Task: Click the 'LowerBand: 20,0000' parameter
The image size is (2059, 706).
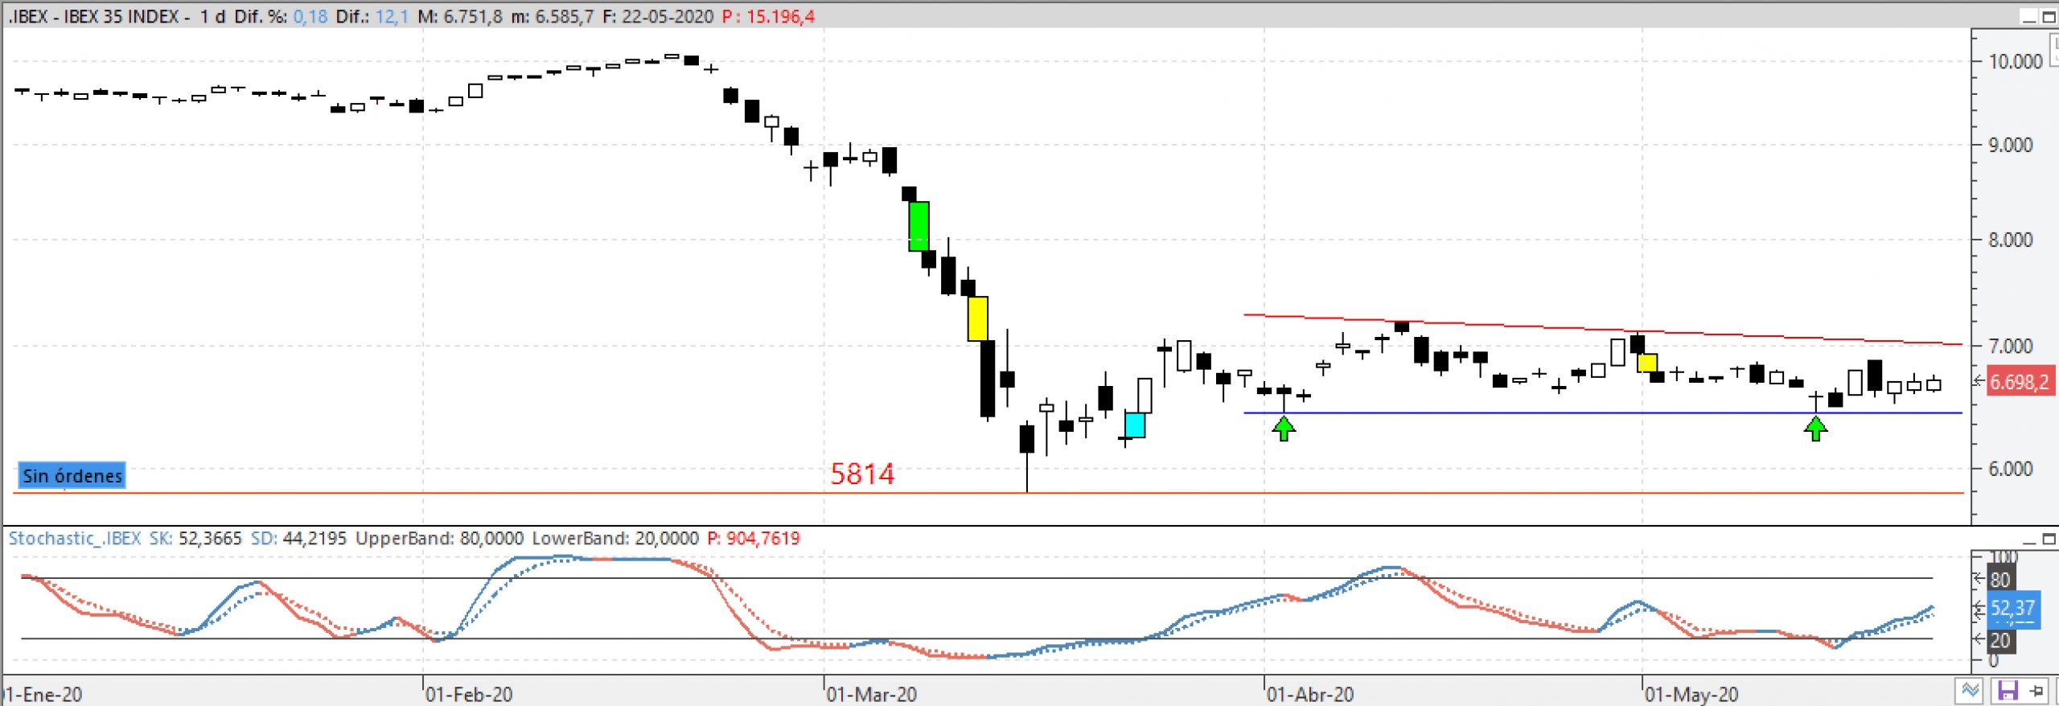Action: 615,539
